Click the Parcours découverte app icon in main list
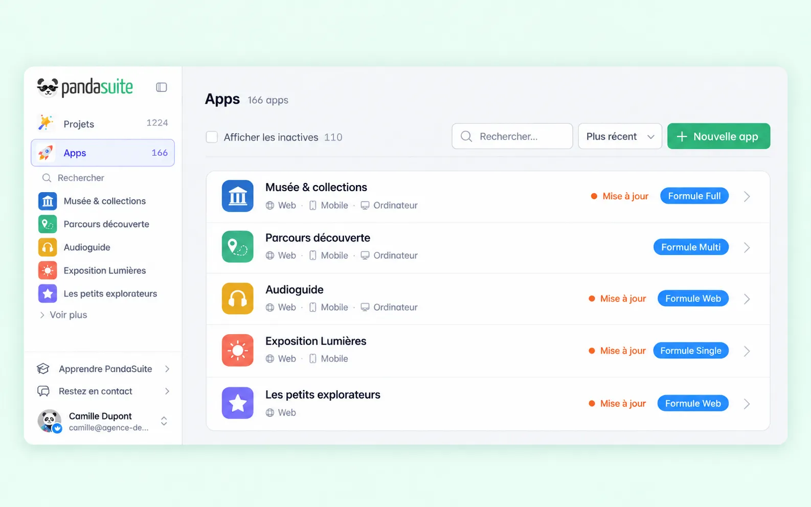The image size is (811, 507). (x=238, y=247)
